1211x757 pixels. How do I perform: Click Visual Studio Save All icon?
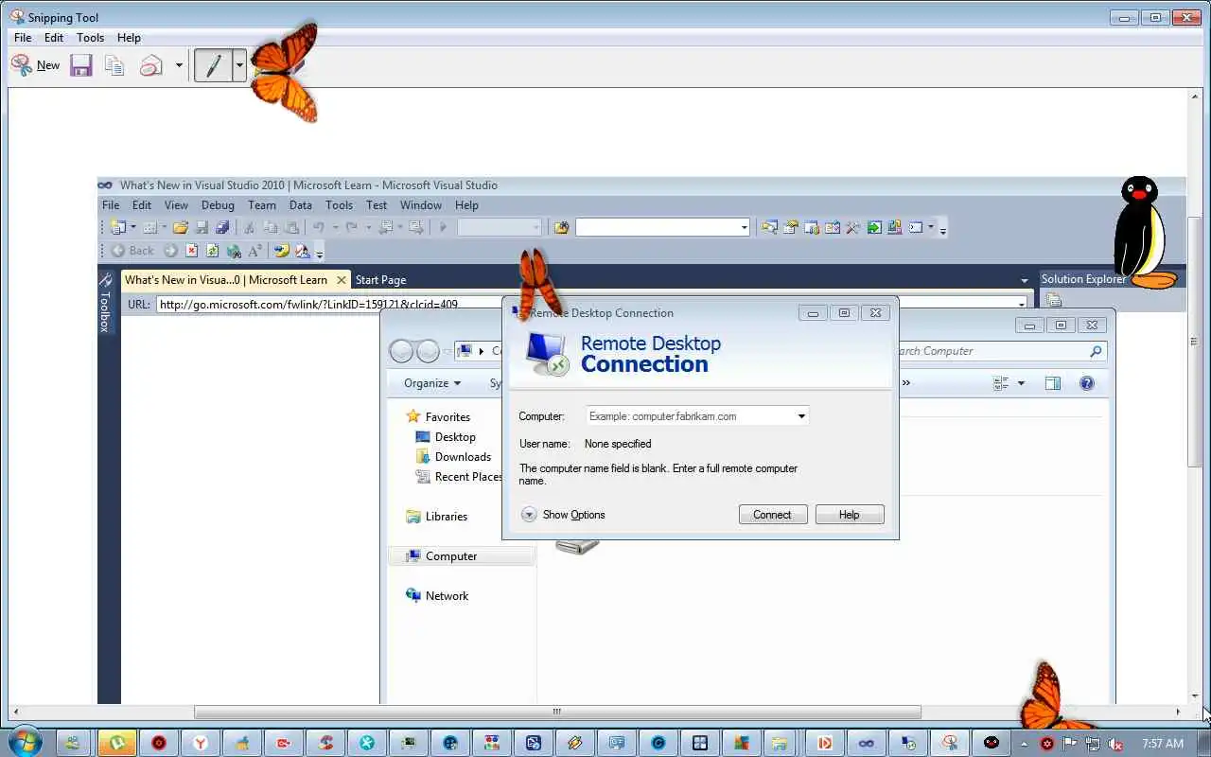coord(222,227)
